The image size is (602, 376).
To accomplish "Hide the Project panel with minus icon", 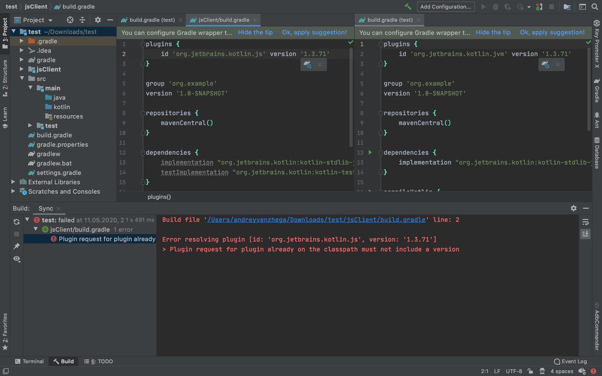I will [x=110, y=20].
